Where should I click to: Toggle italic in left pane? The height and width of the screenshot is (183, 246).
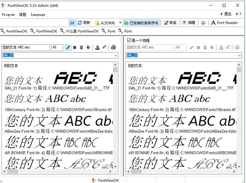pyautogui.click(x=68, y=48)
